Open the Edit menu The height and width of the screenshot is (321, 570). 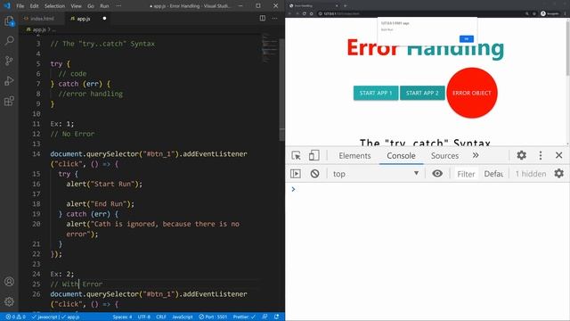34,6
